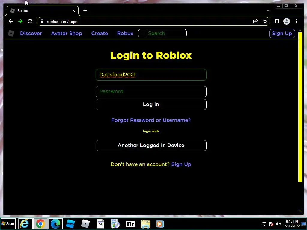
Task: Click the yellow page scrollbar thumb
Action: point(300,107)
